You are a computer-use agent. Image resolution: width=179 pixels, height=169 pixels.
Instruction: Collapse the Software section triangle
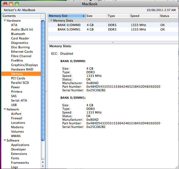(x=5, y=140)
